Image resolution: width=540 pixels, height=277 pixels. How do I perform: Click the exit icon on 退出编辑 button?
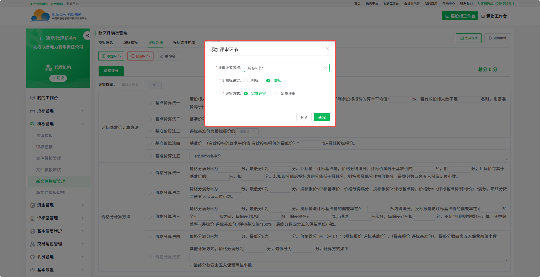490,38
